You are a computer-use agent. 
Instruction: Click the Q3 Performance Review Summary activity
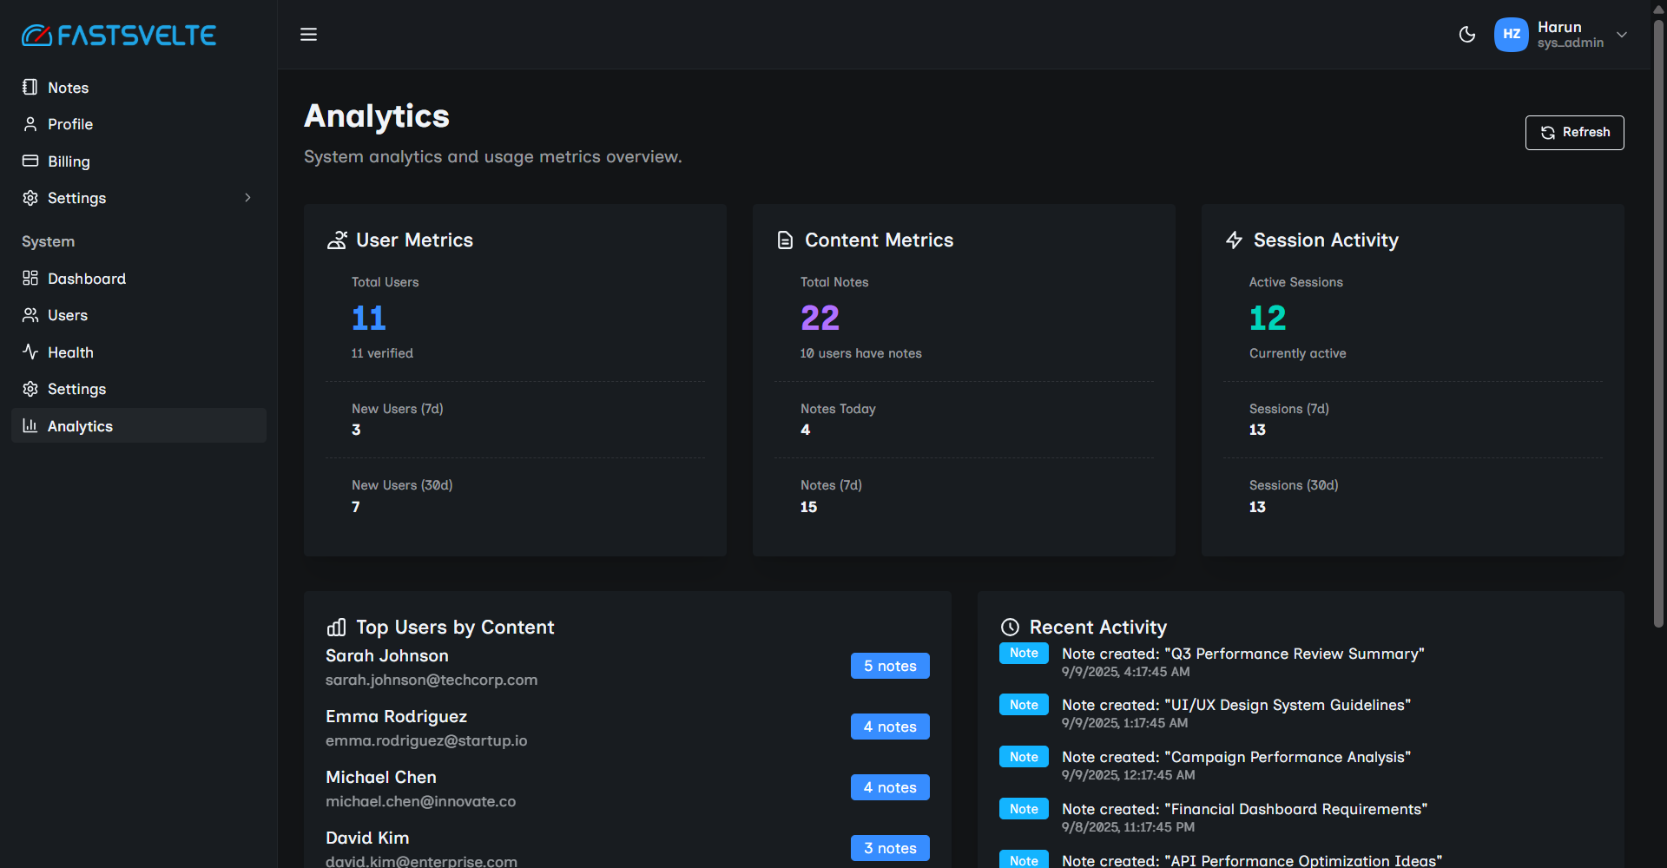pyautogui.click(x=1242, y=654)
